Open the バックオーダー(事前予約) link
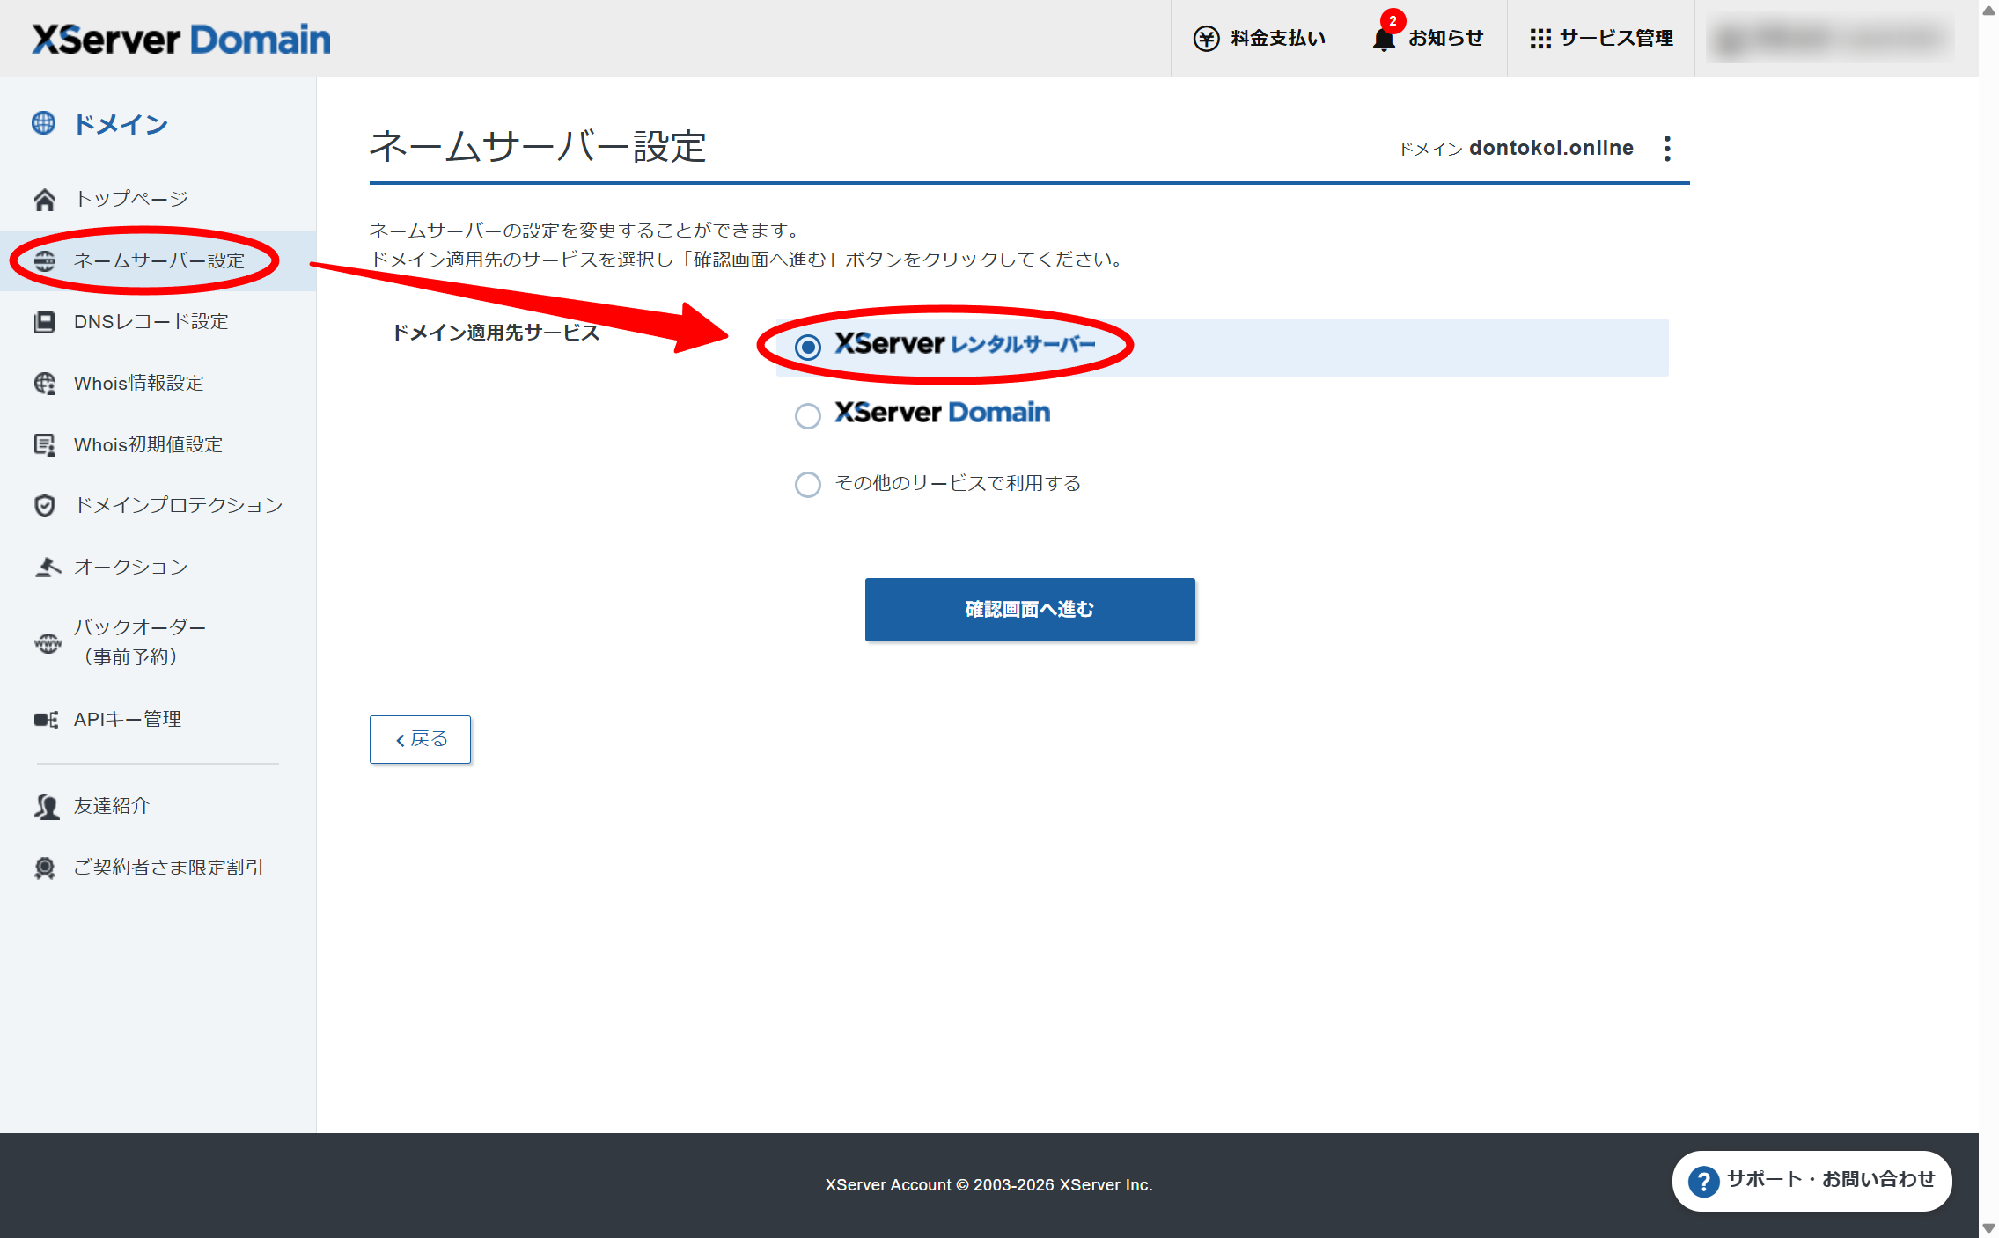Screen dimensions: 1999x1238 (x=140, y=642)
